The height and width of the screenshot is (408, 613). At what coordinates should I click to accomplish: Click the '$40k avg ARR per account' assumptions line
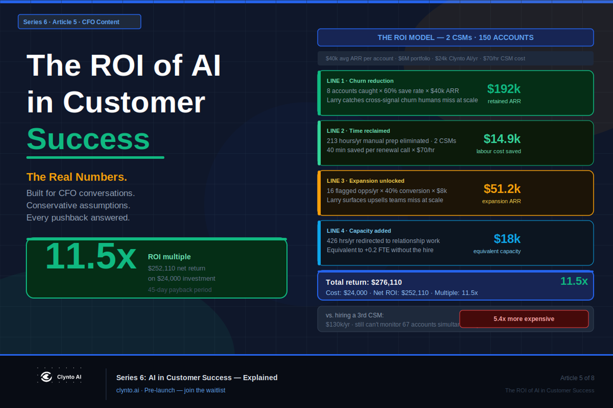(x=425, y=59)
